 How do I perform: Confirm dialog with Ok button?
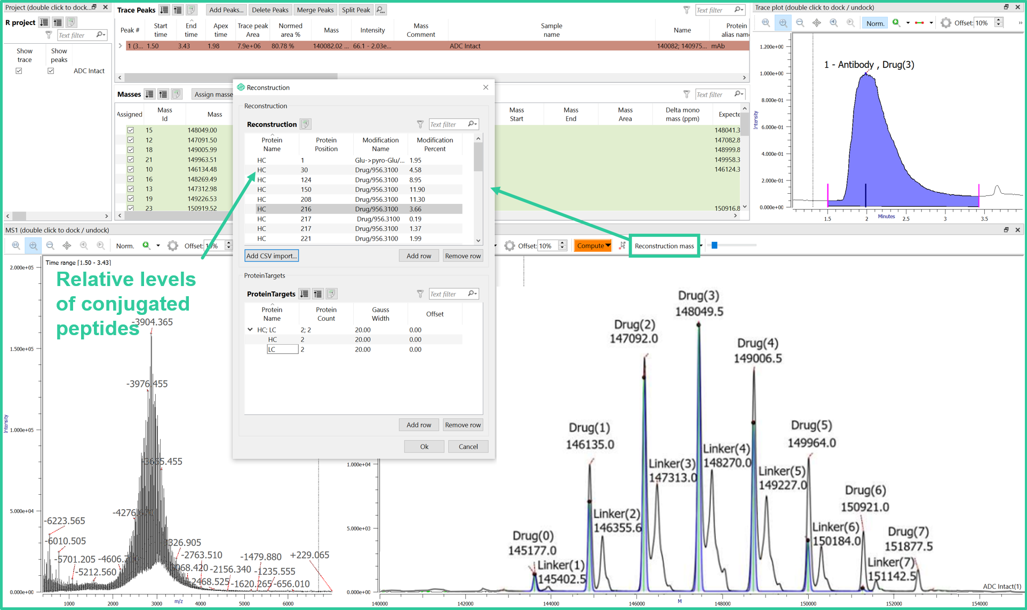424,447
